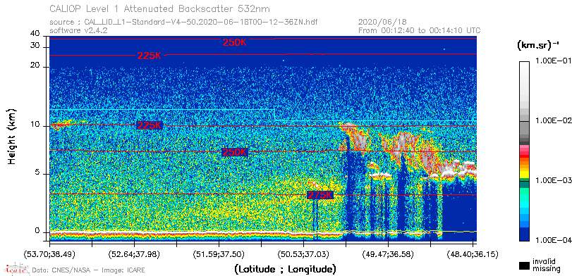Image resolution: width=572 pixels, height=276 pixels.
Task: Click the 'software v2.4.2' text
Action: click(78, 30)
